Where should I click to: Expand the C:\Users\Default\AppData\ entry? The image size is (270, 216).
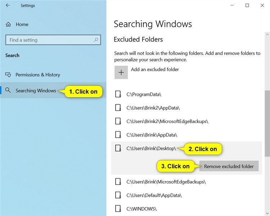pyautogui.click(x=186, y=195)
